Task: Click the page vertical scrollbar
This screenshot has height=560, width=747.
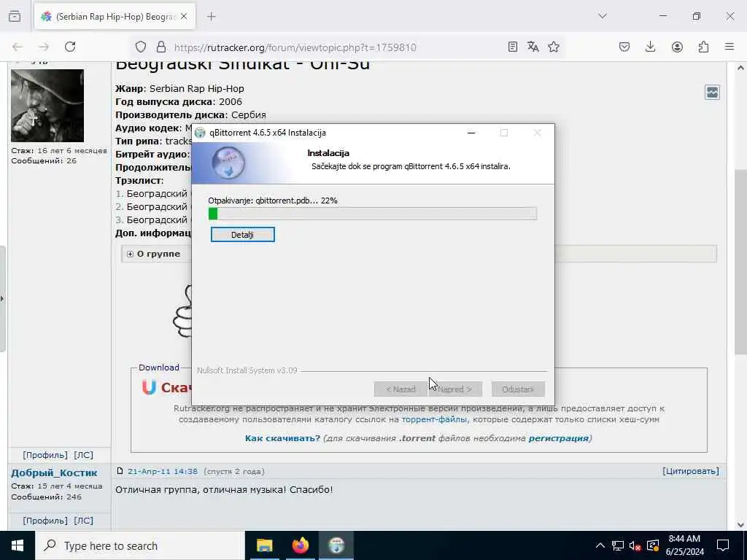Action: [x=740, y=262]
